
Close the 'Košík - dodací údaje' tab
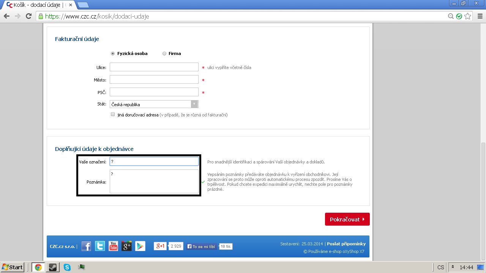(70, 5)
